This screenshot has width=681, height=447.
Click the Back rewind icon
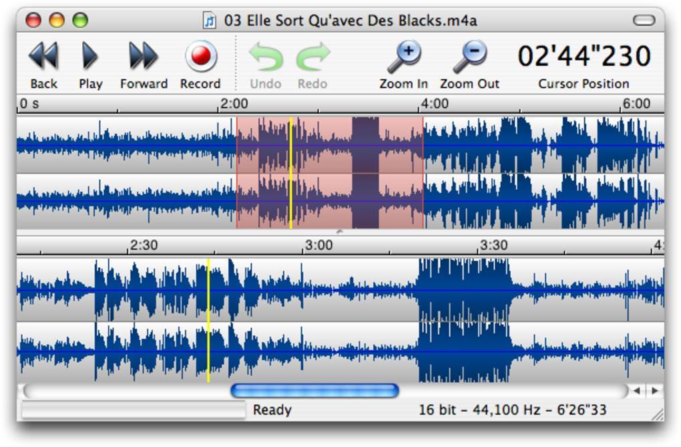43,56
